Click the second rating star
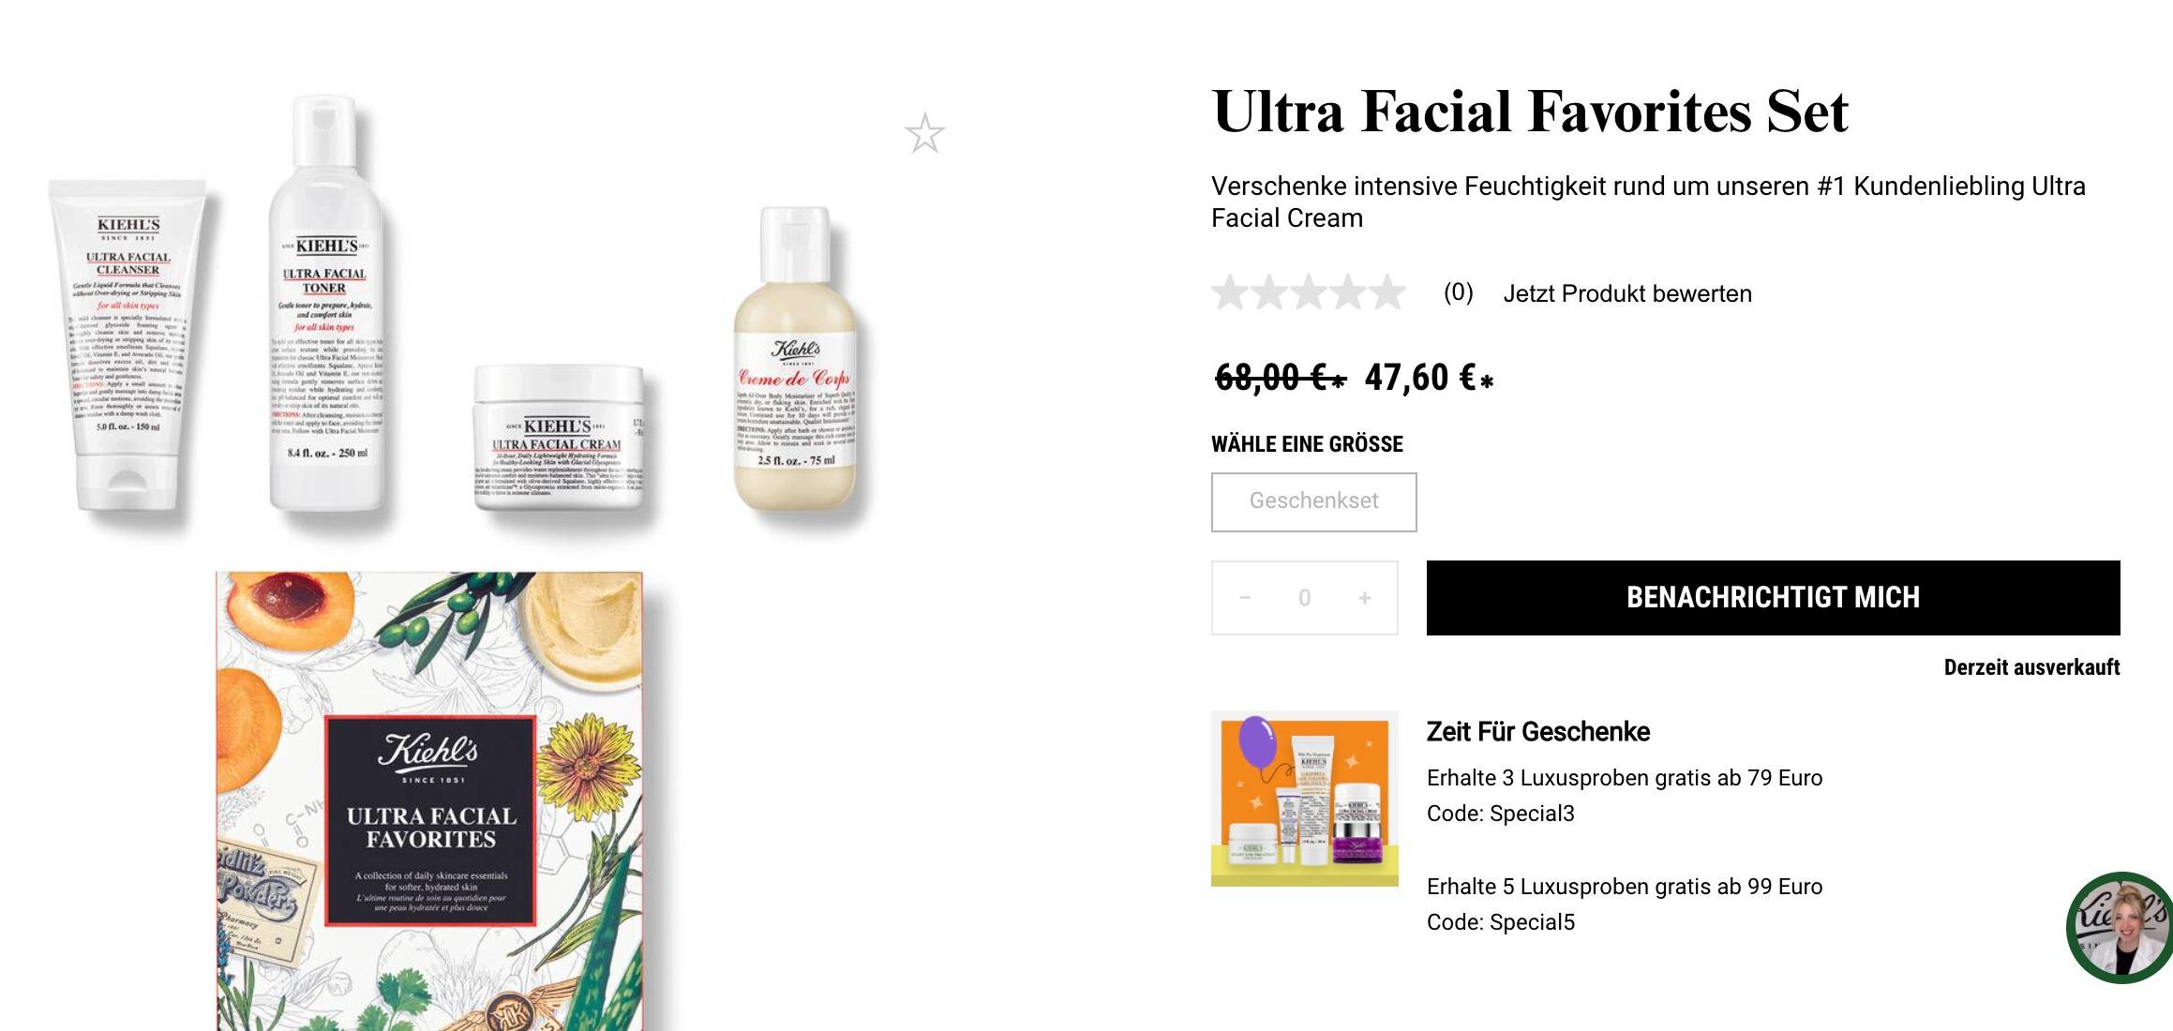This screenshot has width=2173, height=1031. pyautogui.click(x=1269, y=293)
